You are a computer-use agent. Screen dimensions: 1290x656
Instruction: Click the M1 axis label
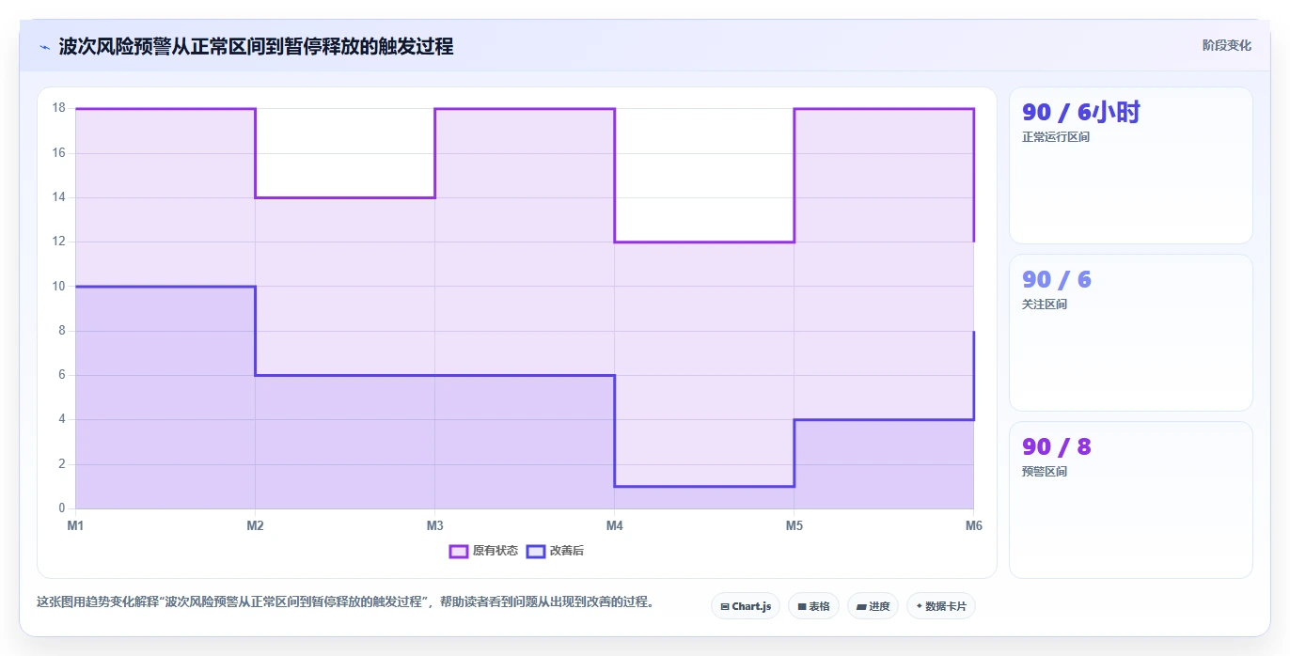click(x=75, y=525)
